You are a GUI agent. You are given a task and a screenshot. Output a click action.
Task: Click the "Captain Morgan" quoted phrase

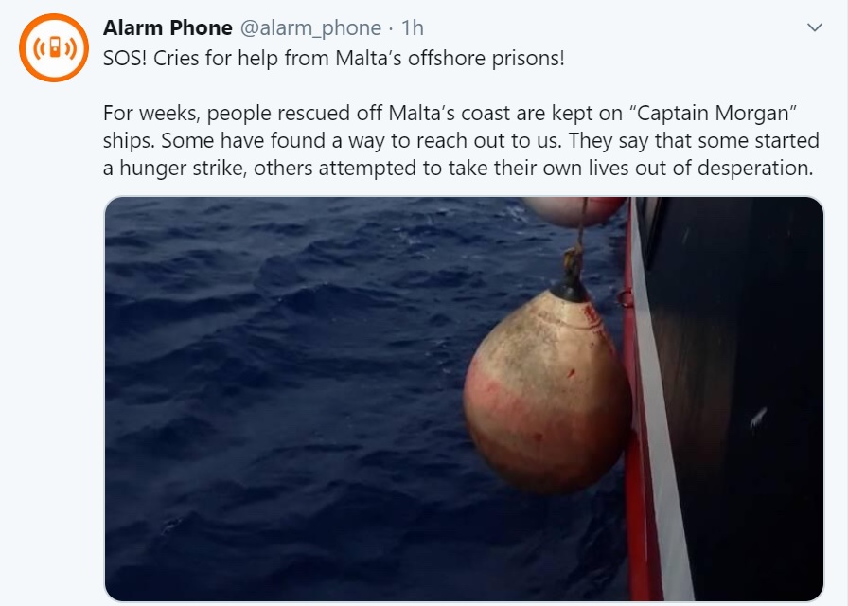713,113
